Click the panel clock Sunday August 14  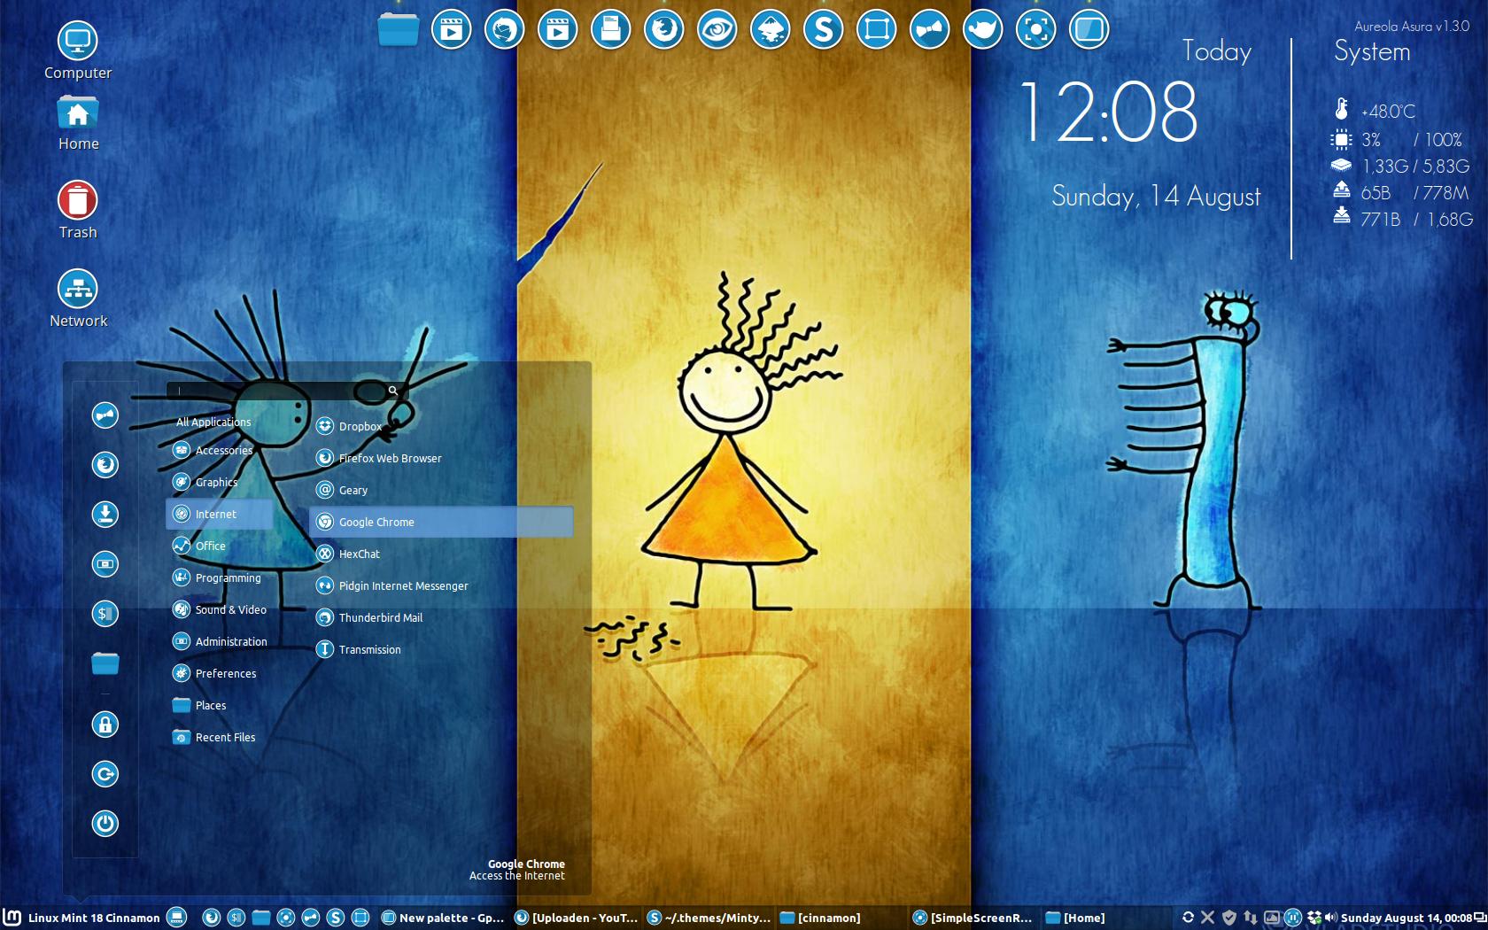(x=1407, y=918)
